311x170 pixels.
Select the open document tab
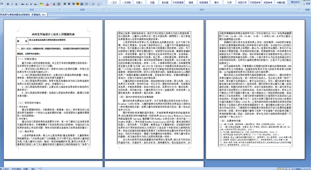23,15
